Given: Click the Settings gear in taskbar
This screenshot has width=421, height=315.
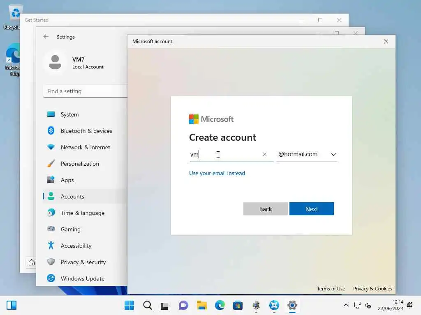Looking at the screenshot, I should 292,305.
